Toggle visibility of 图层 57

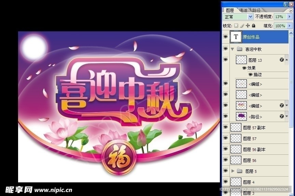pyautogui.click(x=225, y=138)
